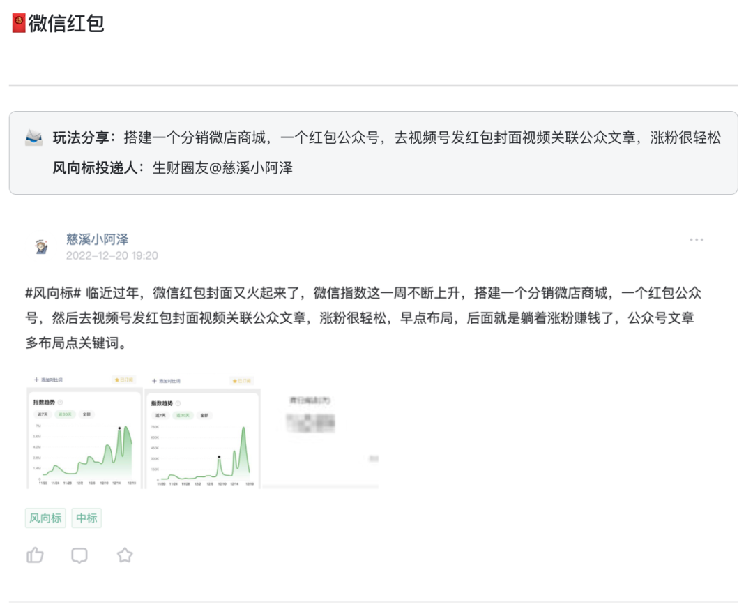This screenshot has width=753, height=616.
Task: Open the three-dot more options menu
Action: [x=697, y=239]
